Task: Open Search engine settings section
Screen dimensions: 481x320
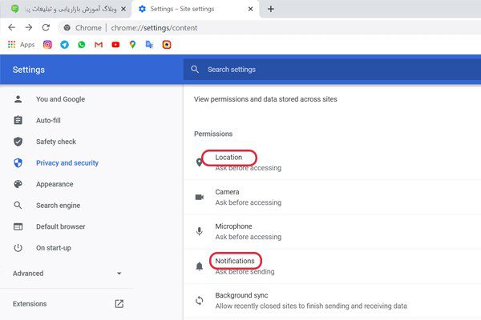Action: tap(58, 205)
